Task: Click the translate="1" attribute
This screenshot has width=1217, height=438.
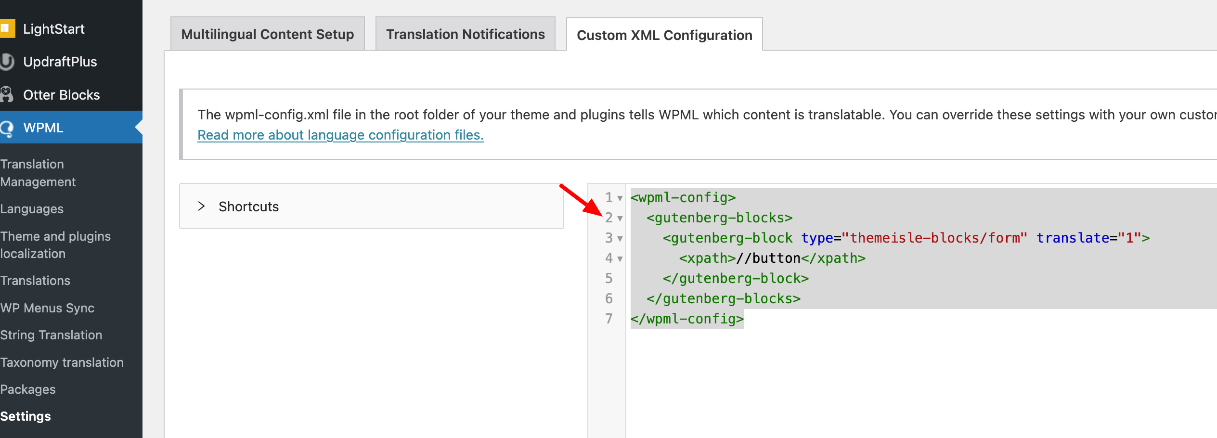Action: 1089,238
